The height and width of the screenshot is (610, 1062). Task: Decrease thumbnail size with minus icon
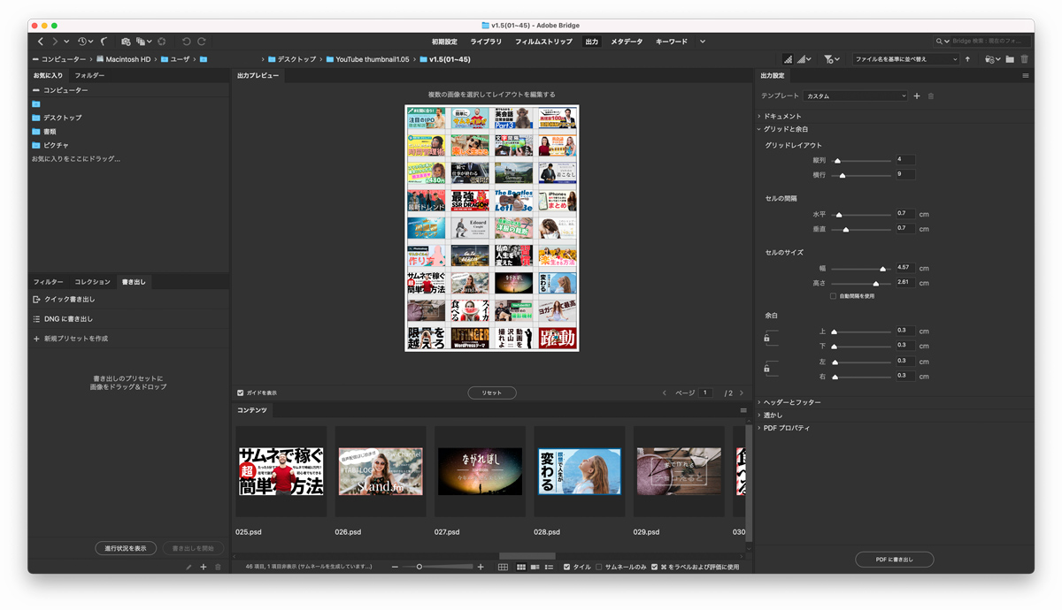pos(396,567)
